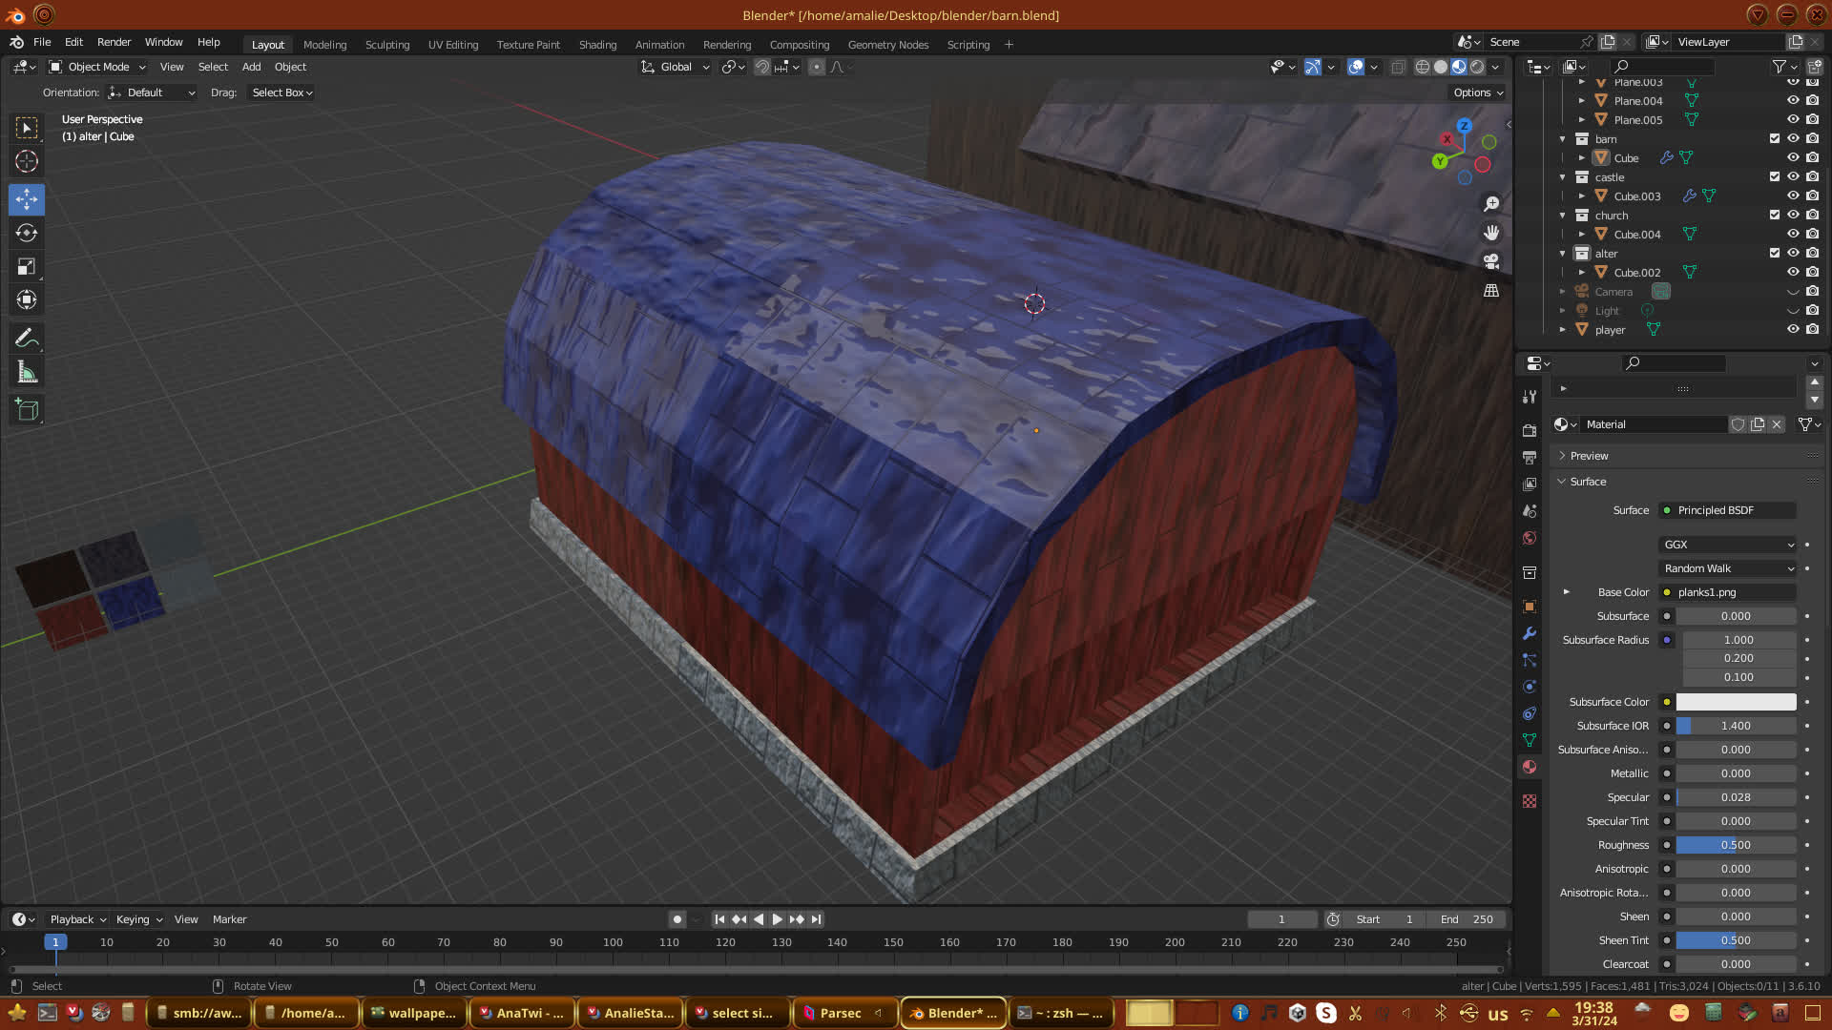The image size is (1832, 1030).
Task: Activate the Rotate tool
Action: [27, 233]
